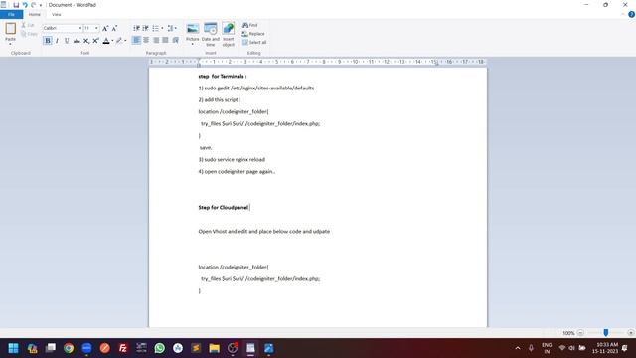Open the Windows Start menu
Image resolution: width=636 pixels, height=358 pixels.
tap(13, 348)
